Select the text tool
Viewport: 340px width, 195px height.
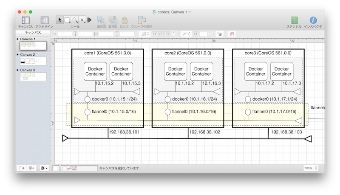tap(82, 20)
